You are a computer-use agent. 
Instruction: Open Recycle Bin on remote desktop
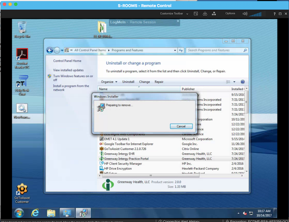point(22,30)
